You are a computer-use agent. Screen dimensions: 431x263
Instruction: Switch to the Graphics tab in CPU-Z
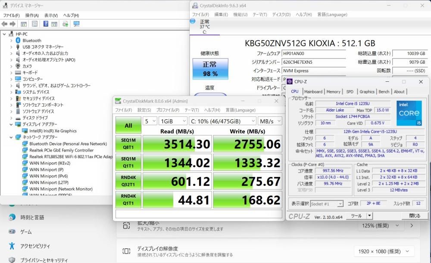click(x=367, y=92)
